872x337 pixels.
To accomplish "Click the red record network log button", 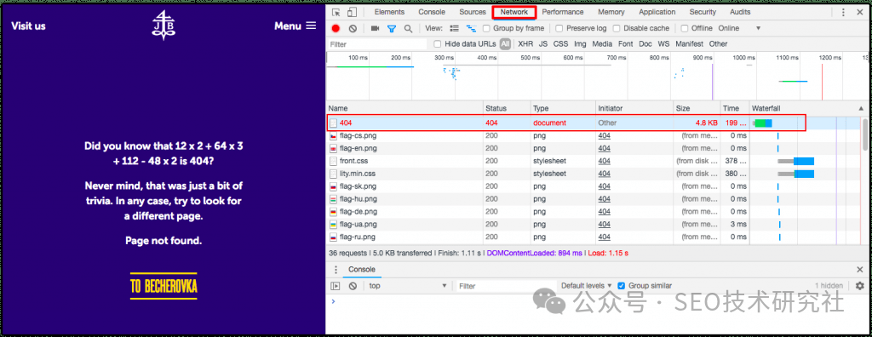I will pos(336,28).
